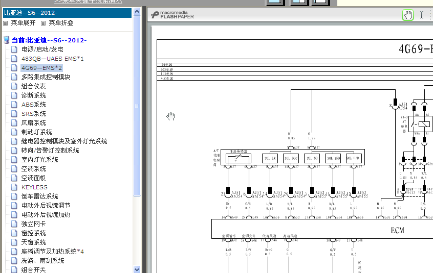Open the 制动灯系统 entry
Screen dimensions: 433x273
click(x=36, y=132)
